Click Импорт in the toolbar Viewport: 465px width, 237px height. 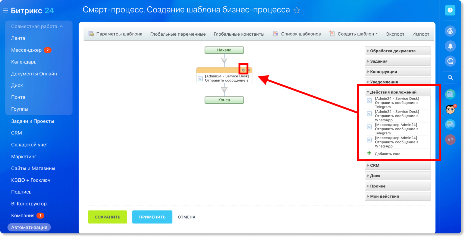click(x=421, y=34)
